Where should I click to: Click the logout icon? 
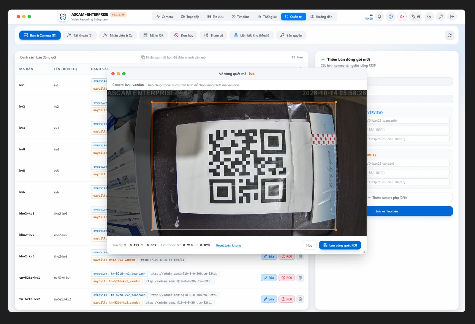pyautogui.click(x=452, y=17)
